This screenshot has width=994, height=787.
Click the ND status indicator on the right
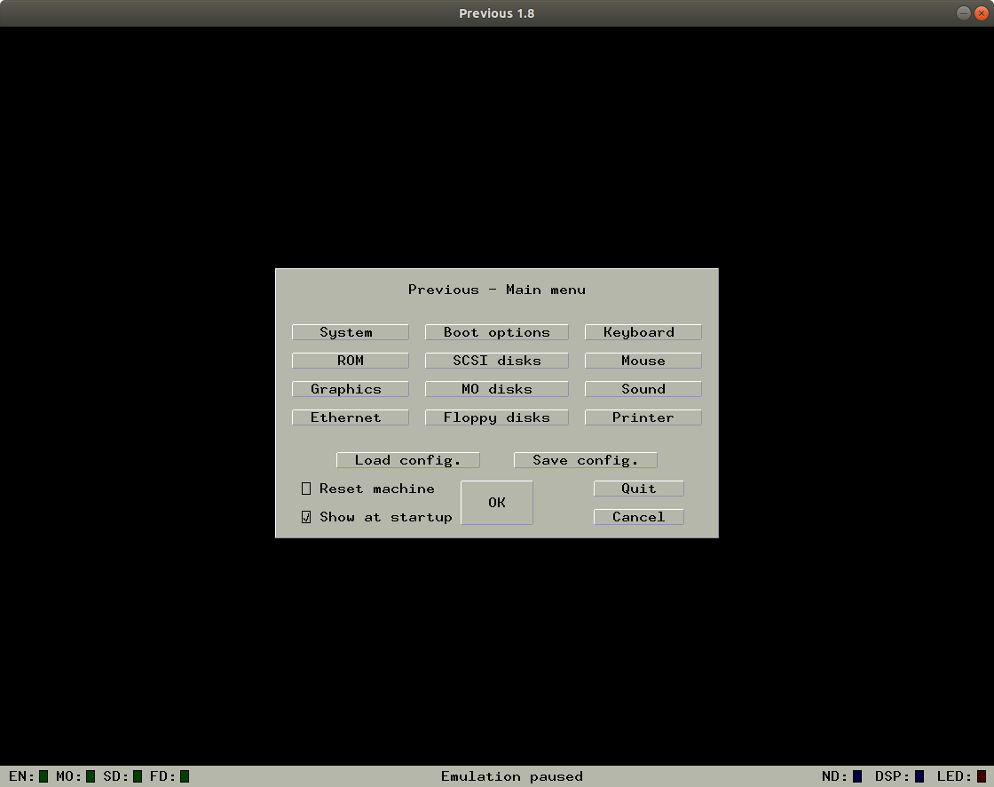point(858,775)
